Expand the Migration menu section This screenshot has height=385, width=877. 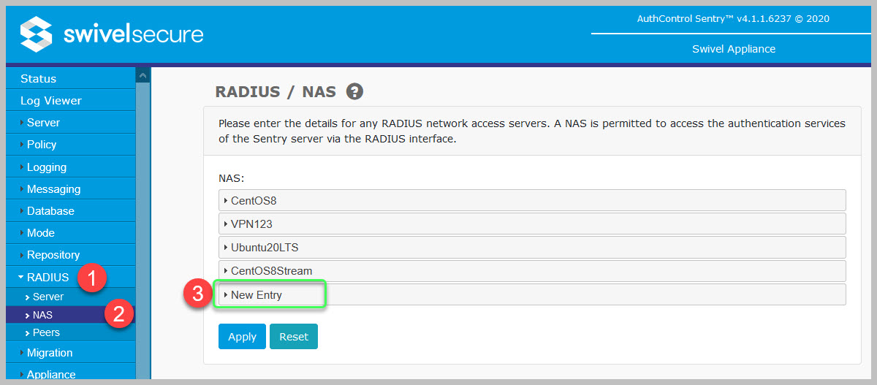pyautogui.click(x=50, y=353)
